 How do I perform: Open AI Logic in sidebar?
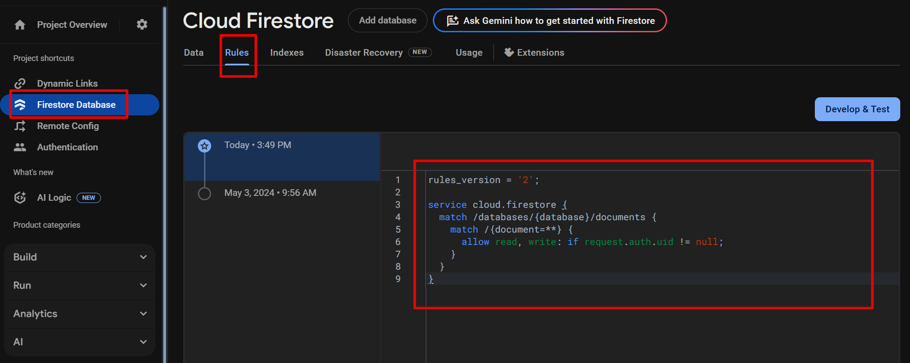point(54,198)
